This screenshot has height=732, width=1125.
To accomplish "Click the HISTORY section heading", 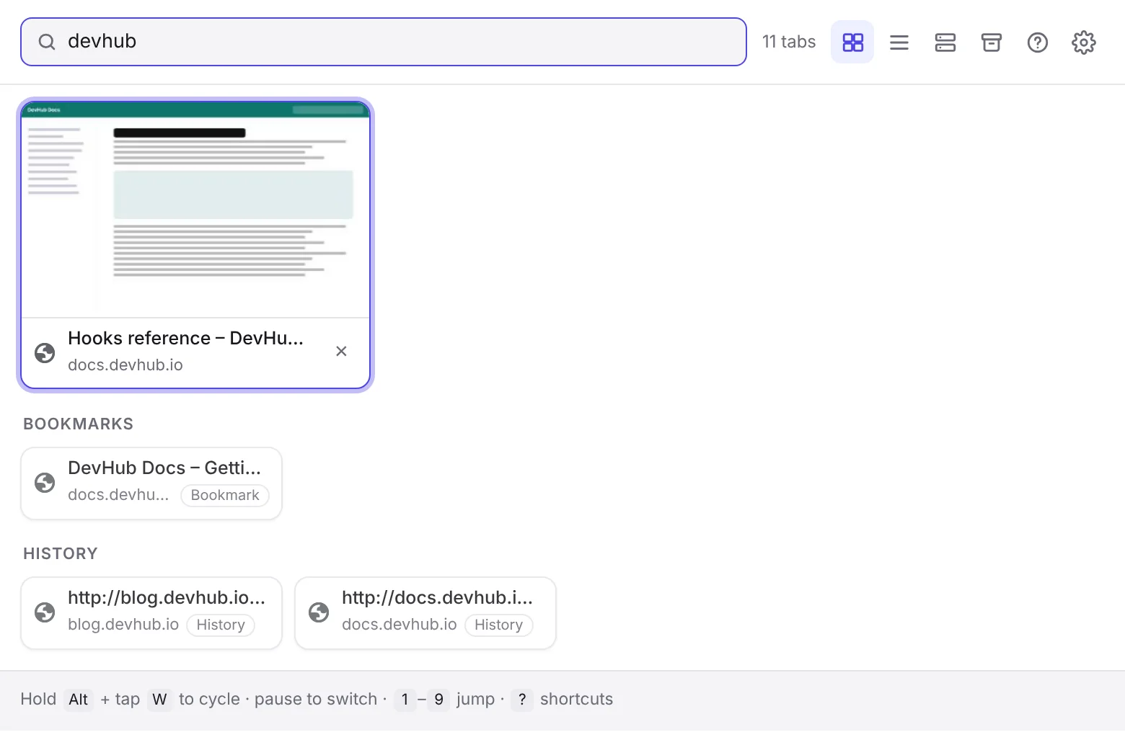I will click(61, 553).
